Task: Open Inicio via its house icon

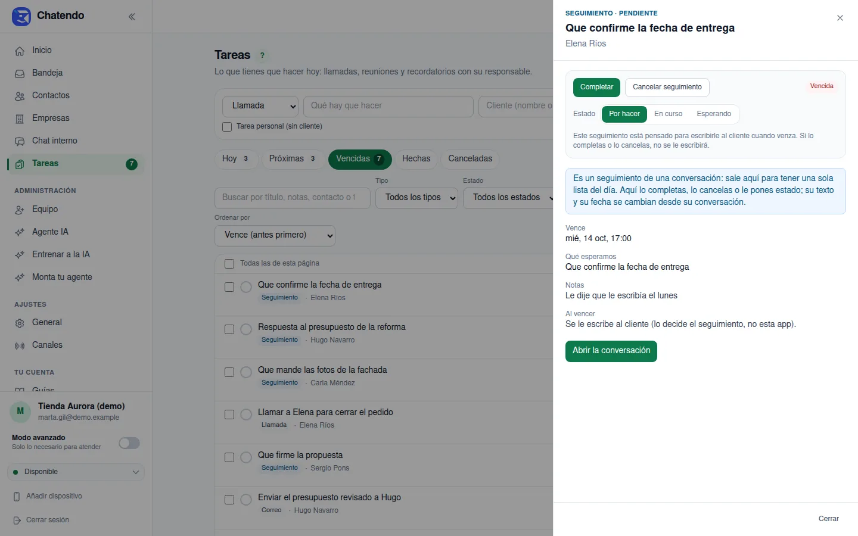Action: pos(20,51)
